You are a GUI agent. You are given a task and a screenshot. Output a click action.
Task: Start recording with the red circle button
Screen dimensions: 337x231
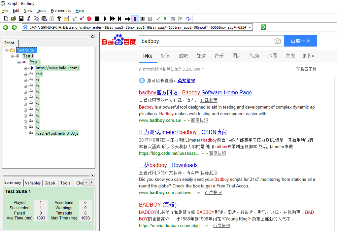[x=89, y=19]
